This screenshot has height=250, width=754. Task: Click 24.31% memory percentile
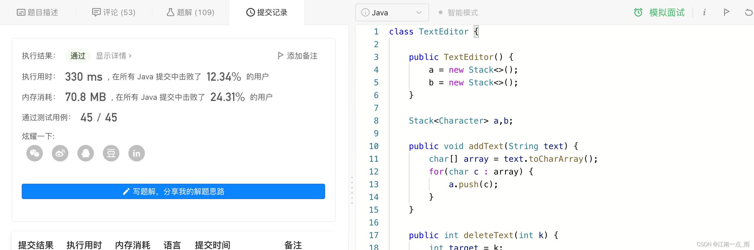[x=227, y=97]
